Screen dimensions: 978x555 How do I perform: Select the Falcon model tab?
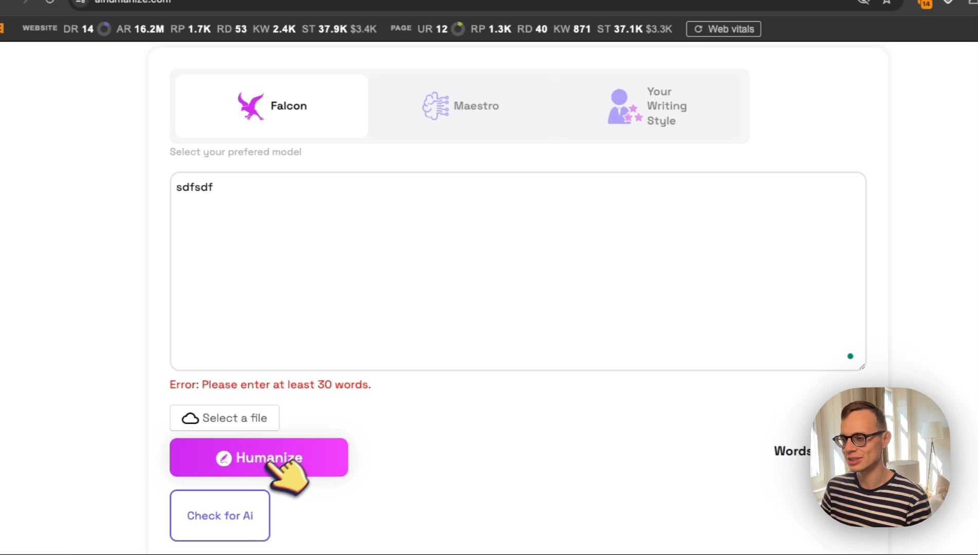point(271,106)
